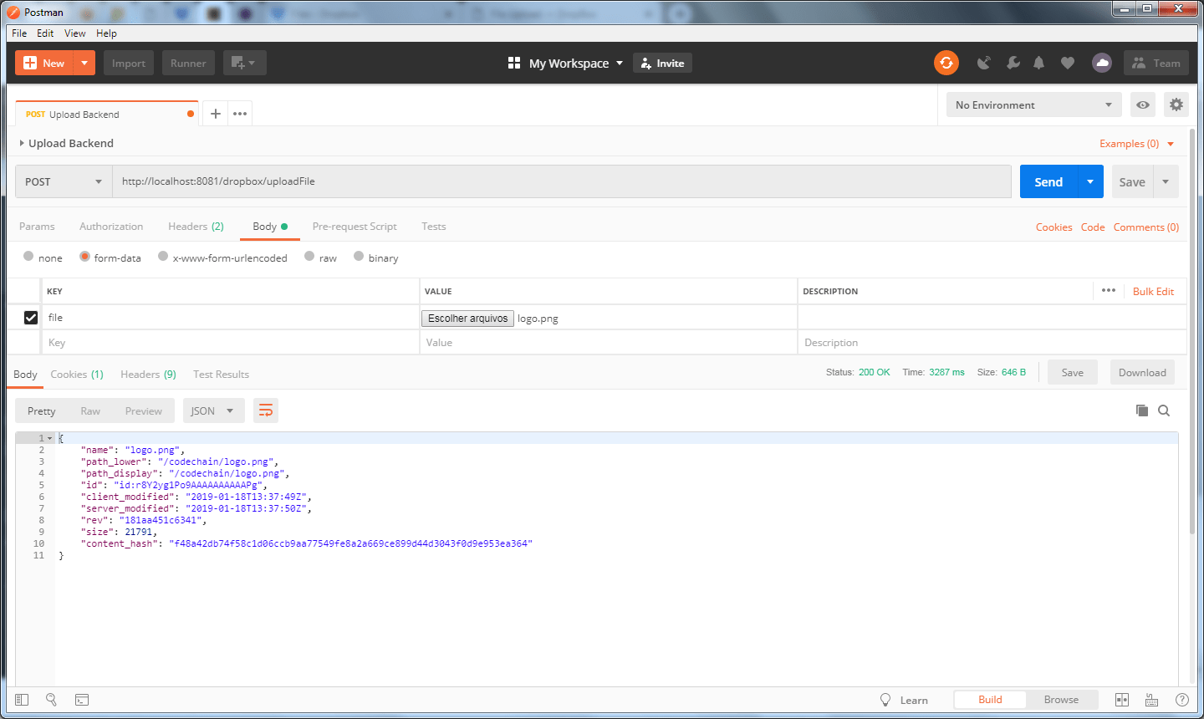Open keyboard shortcuts icon in status bar
This screenshot has height=719, width=1204.
[x=1151, y=700]
